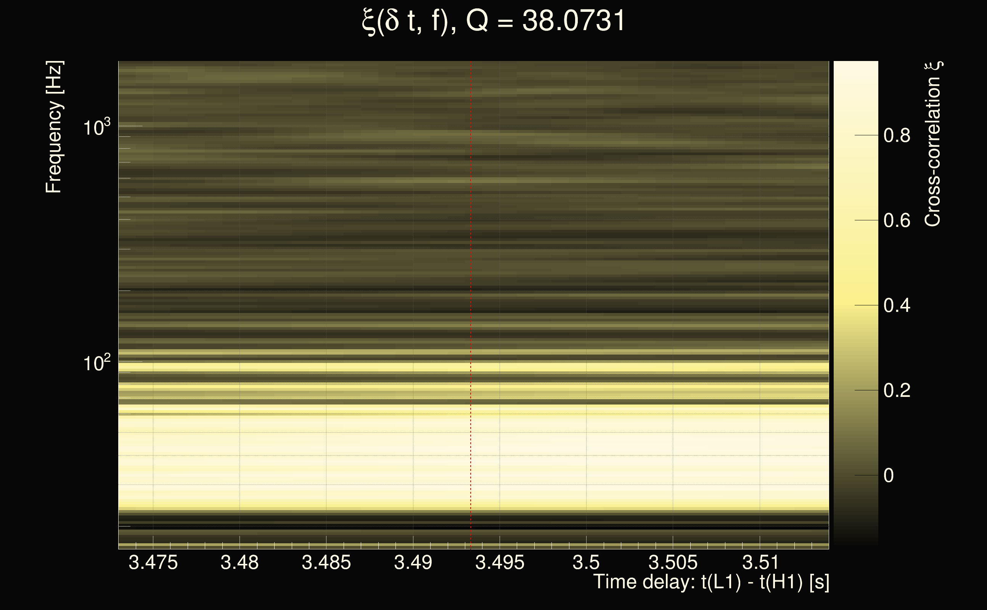This screenshot has width=987, height=610.
Task: Click the Frequency [Hz] y-axis label
Action: 54,127
